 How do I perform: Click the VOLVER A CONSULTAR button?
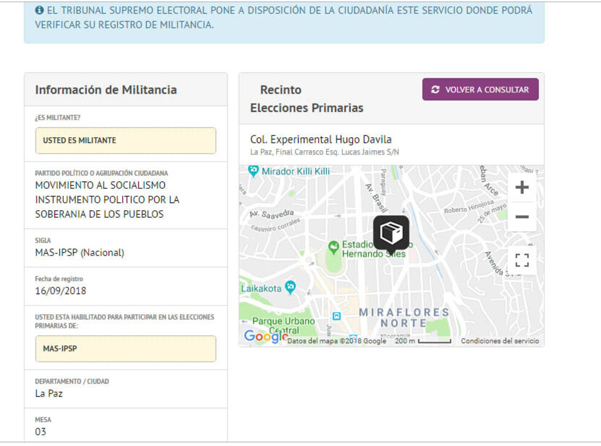click(480, 89)
